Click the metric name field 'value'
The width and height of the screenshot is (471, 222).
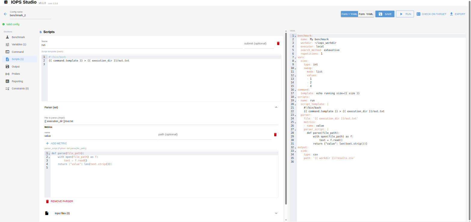(x=101, y=136)
